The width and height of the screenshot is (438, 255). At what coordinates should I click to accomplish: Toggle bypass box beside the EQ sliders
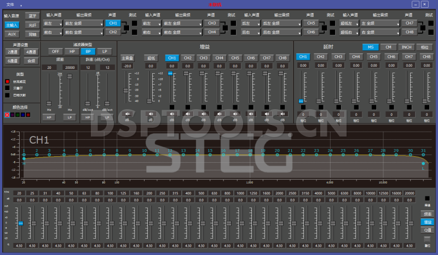point(427,198)
